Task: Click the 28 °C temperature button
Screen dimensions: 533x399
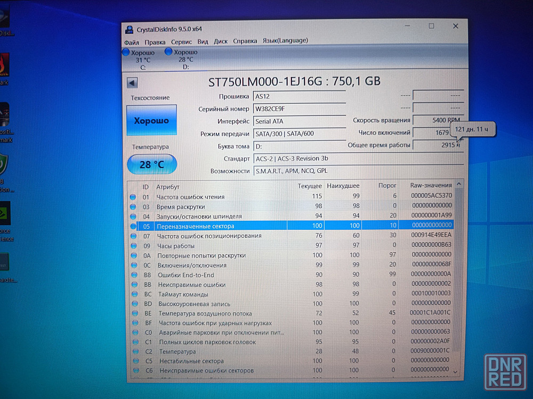Action: [x=152, y=164]
